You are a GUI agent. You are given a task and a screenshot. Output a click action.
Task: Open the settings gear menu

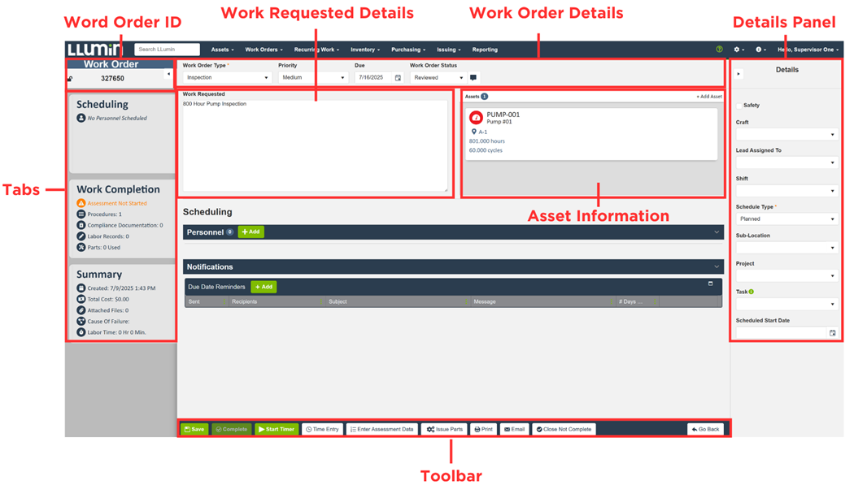[738, 50]
